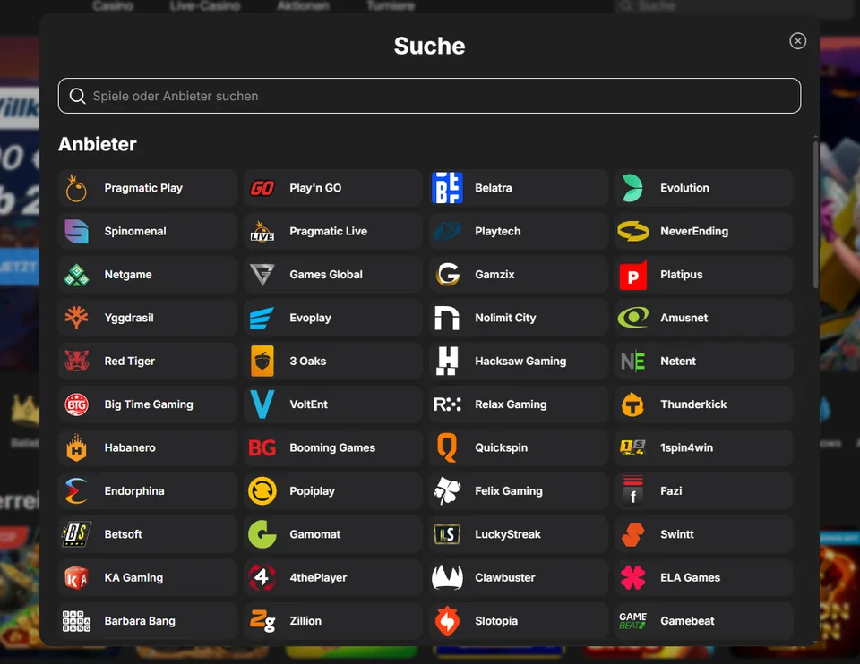Open the Fazi provider

pyautogui.click(x=704, y=491)
